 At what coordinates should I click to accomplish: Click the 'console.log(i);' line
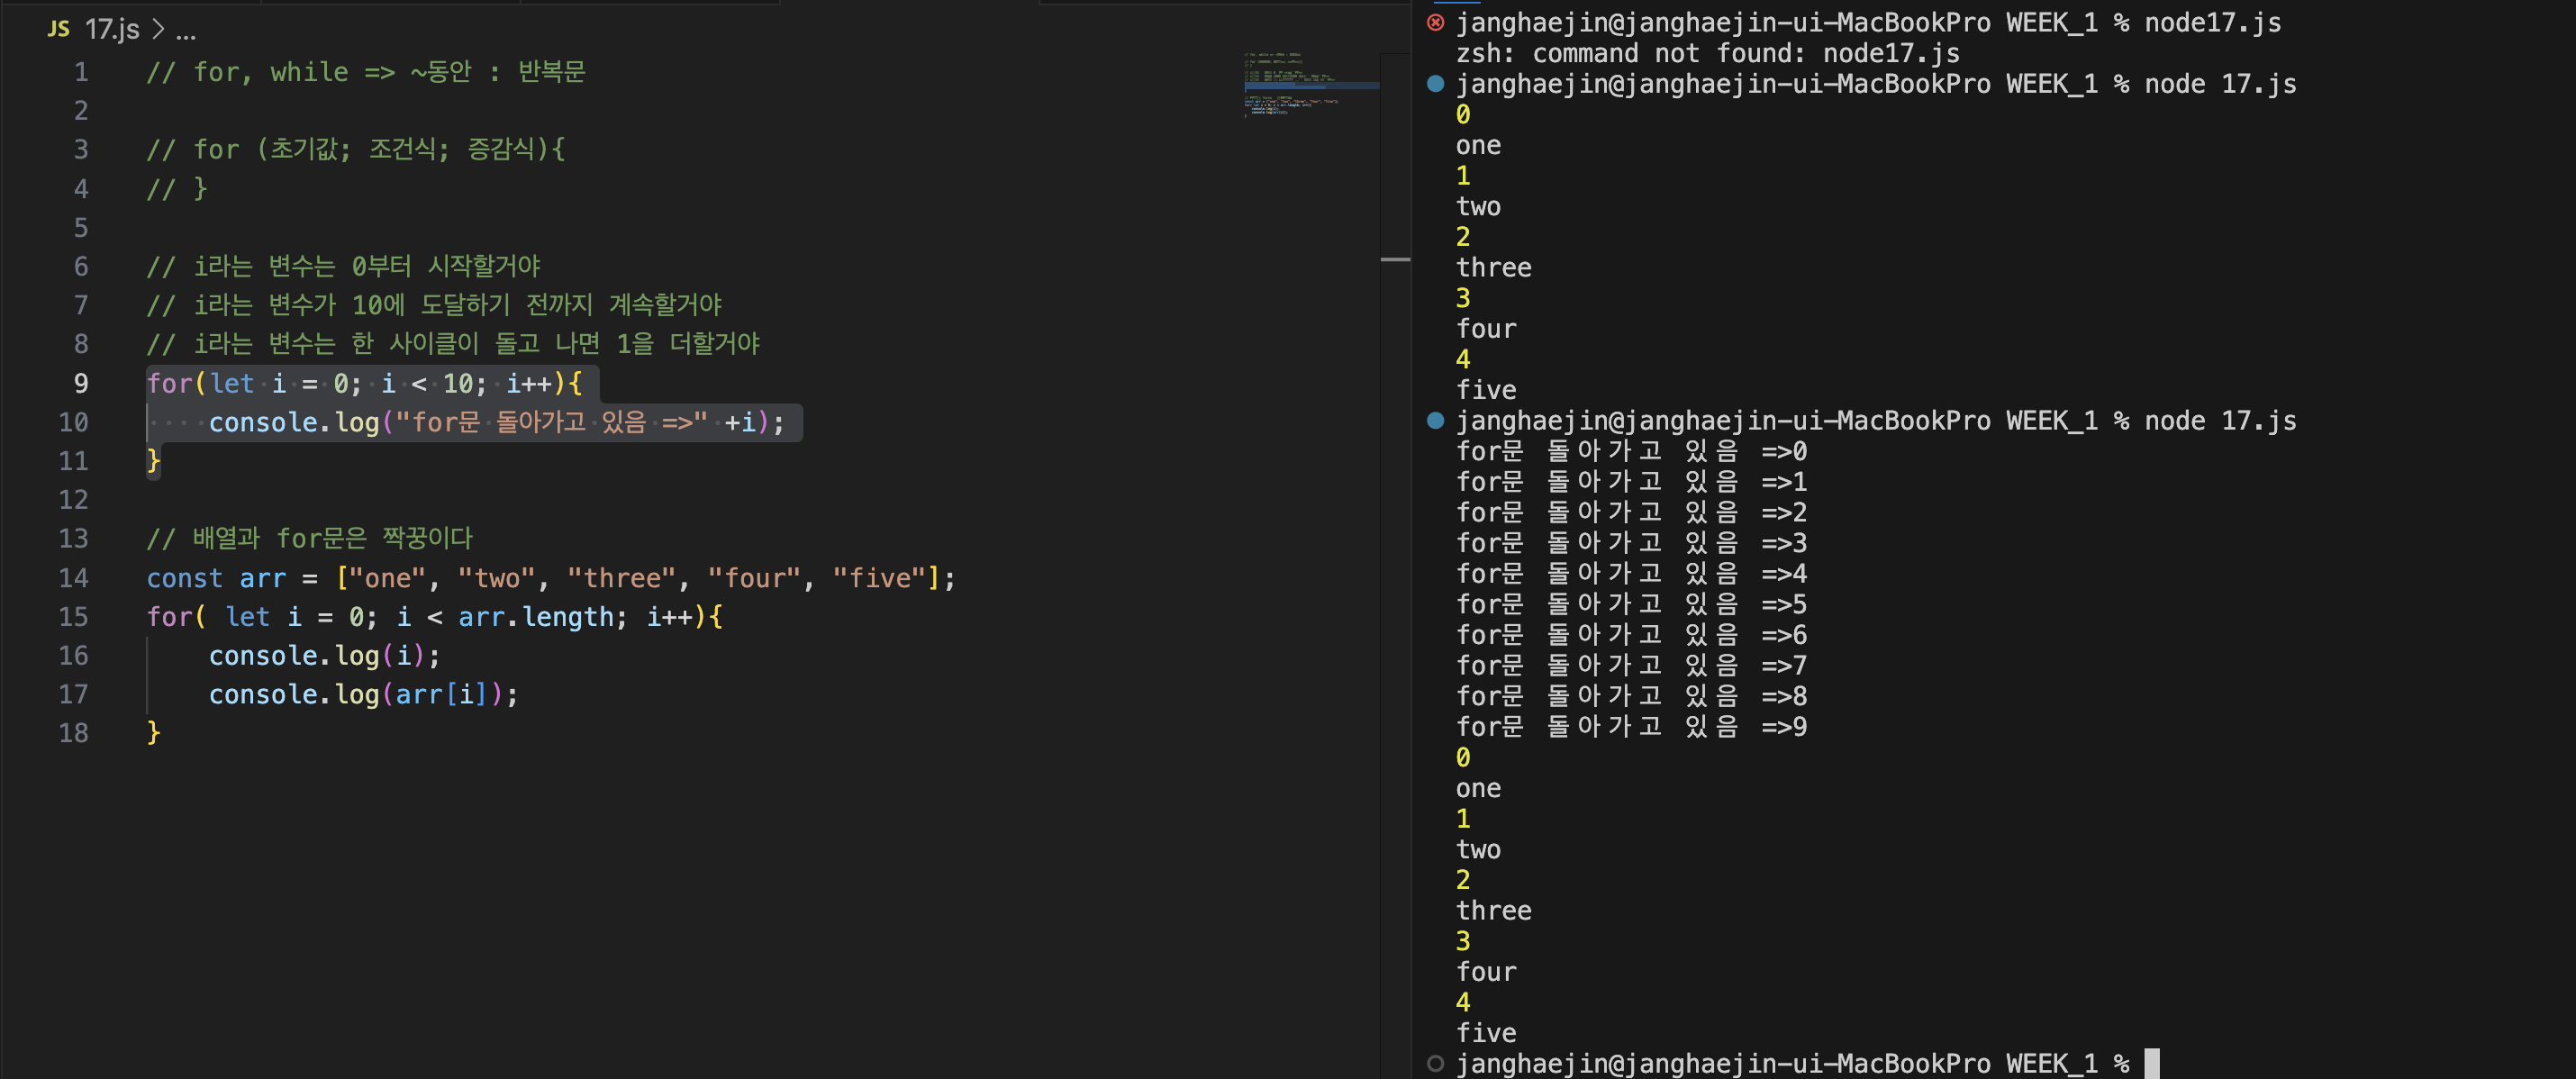324,655
